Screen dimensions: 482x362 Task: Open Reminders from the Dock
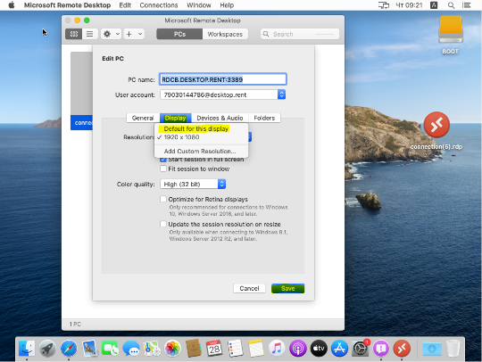pyautogui.click(x=235, y=349)
